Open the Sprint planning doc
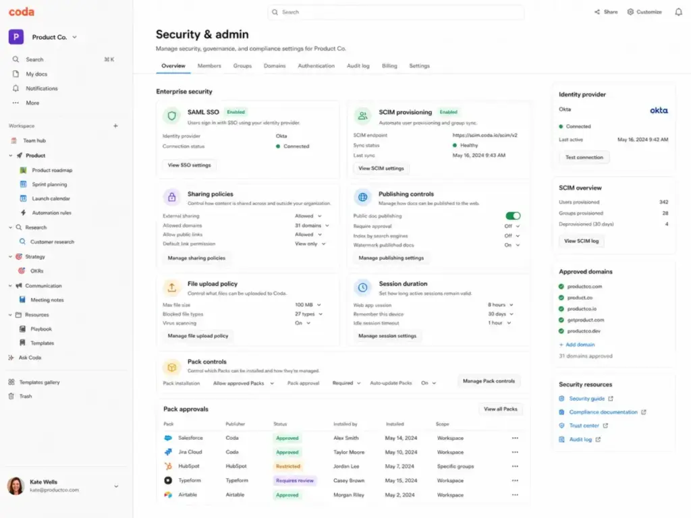The width and height of the screenshot is (691, 518). [x=49, y=185]
